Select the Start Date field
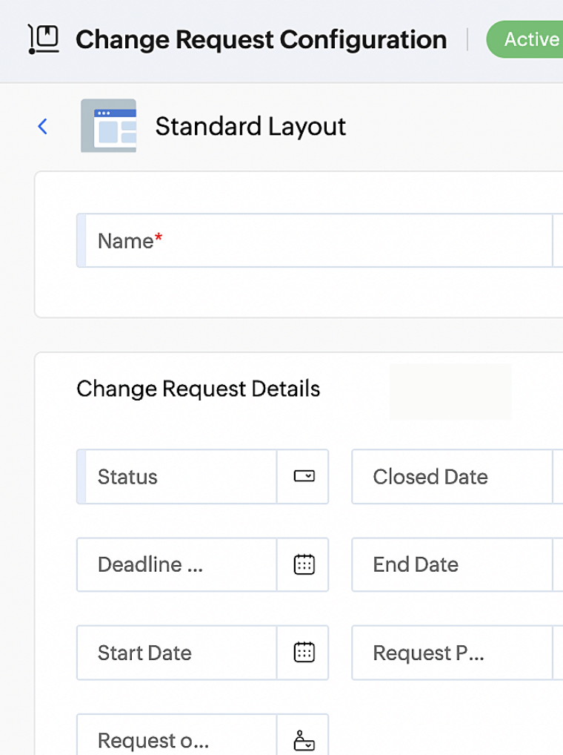This screenshot has width=563, height=755. pyautogui.click(x=178, y=653)
